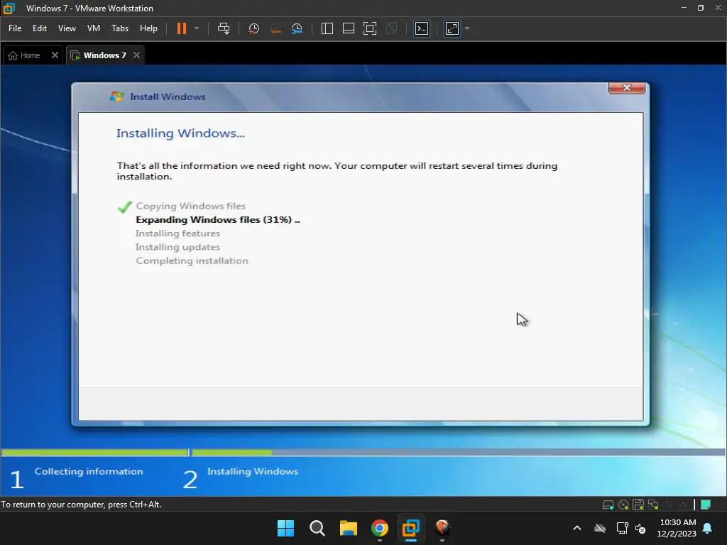Open the Help menu
Viewport: 727px width, 545px height.
(x=148, y=28)
